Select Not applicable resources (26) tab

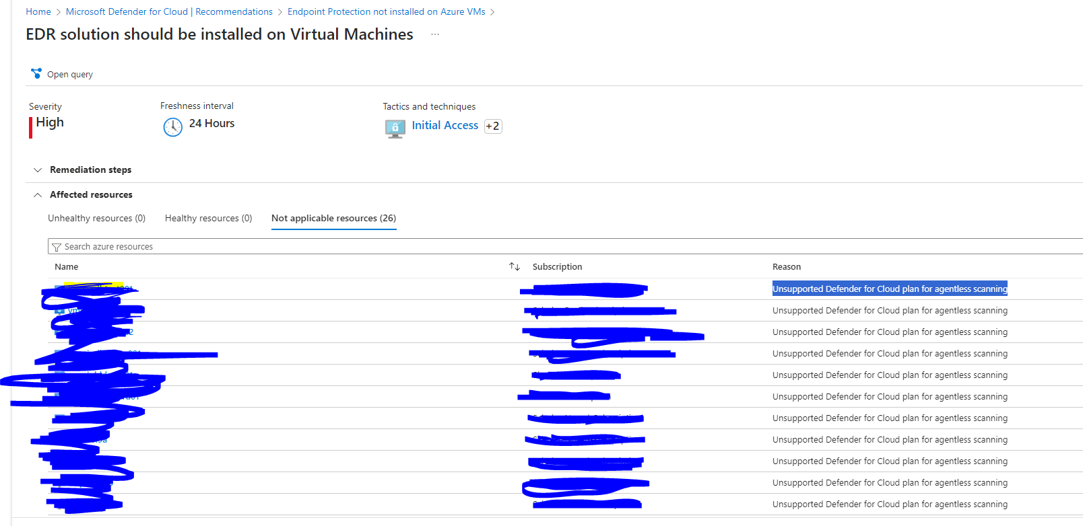333,218
